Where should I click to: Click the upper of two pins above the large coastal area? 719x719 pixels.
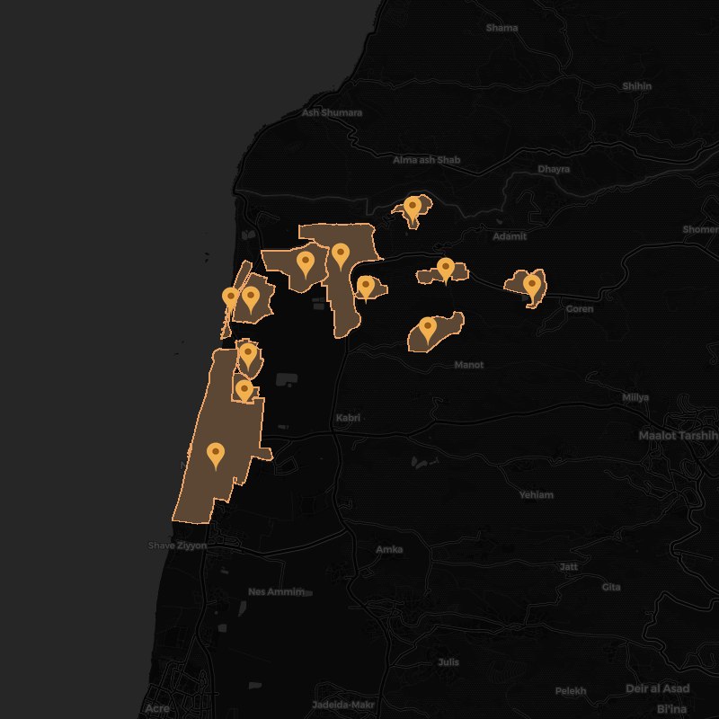[x=248, y=356]
